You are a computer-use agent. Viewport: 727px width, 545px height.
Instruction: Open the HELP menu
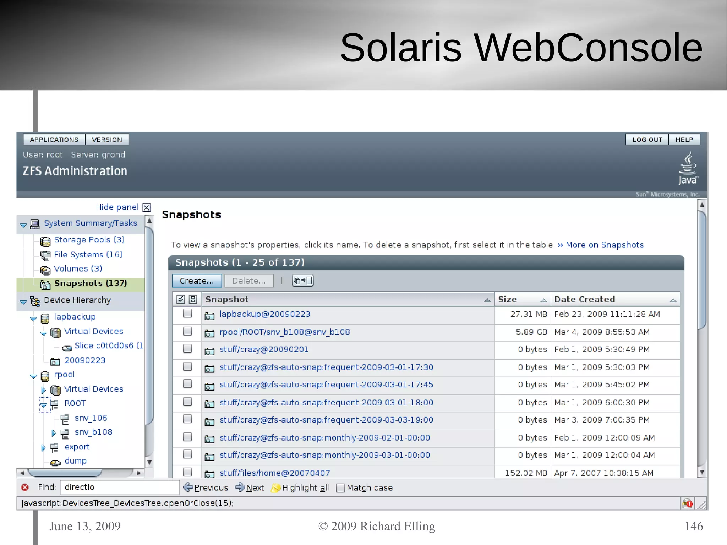coord(684,140)
